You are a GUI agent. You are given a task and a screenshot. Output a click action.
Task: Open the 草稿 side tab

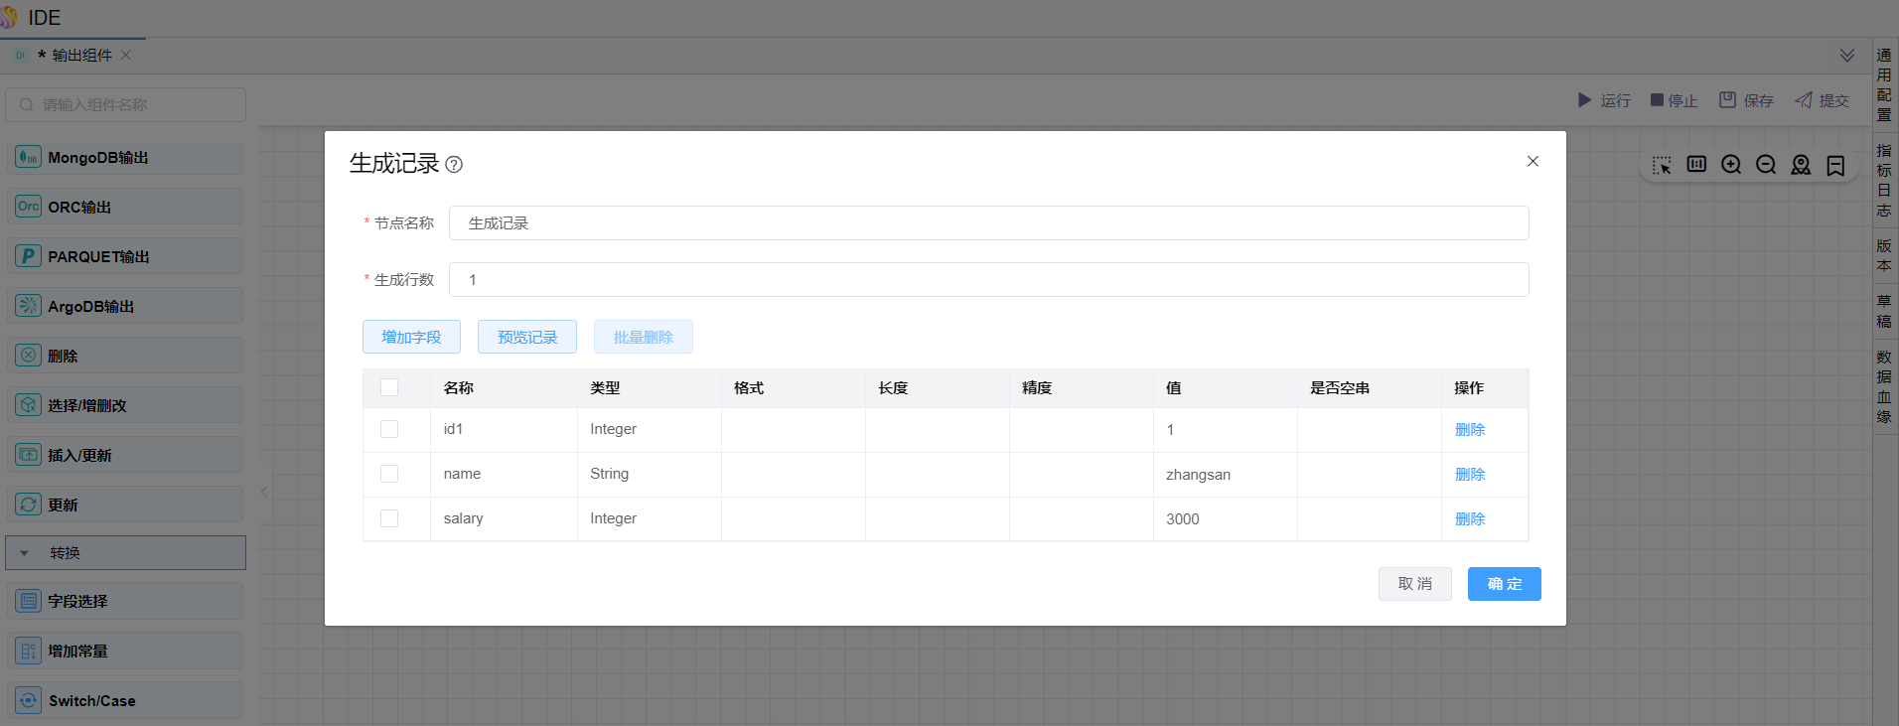click(1884, 312)
